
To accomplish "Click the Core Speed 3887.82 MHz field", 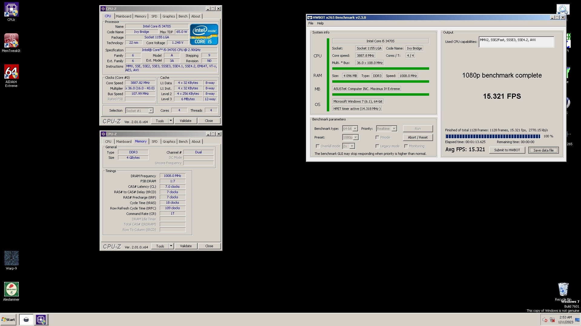I will click(x=140, y=83).
